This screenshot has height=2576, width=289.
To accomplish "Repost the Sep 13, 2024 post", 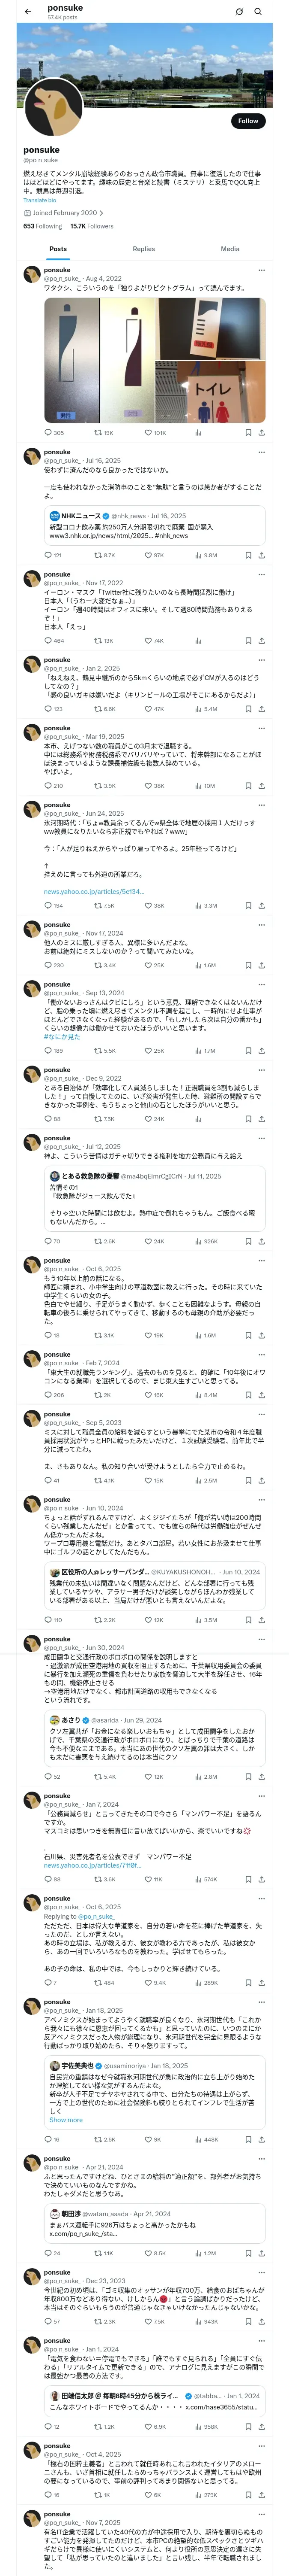I will (98, 1051).
